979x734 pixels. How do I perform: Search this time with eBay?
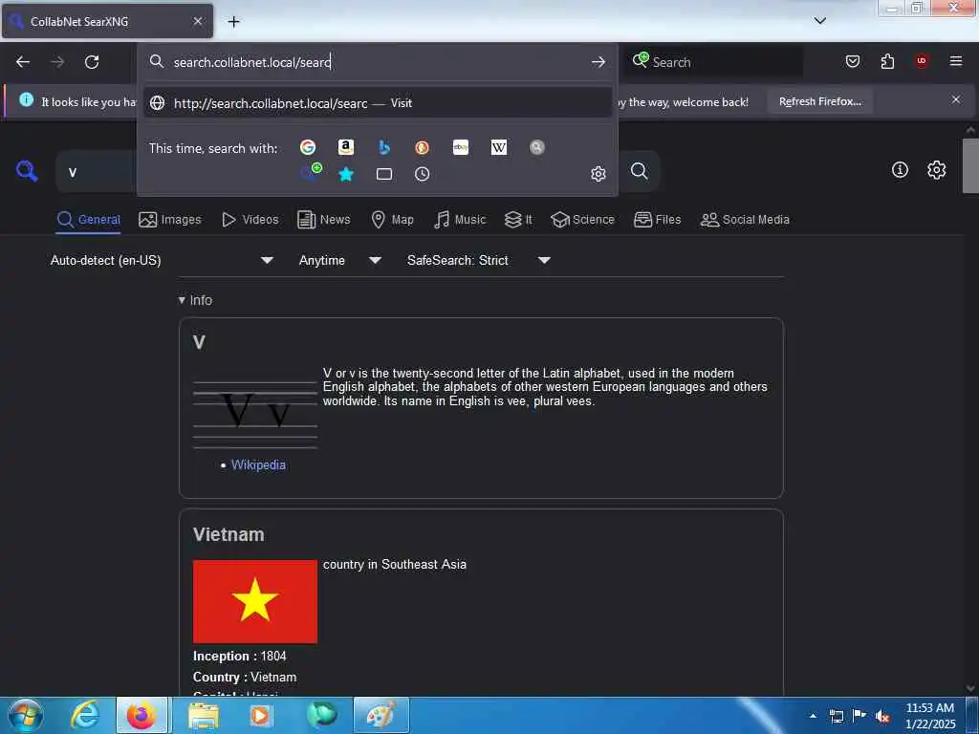coord(461,147)
